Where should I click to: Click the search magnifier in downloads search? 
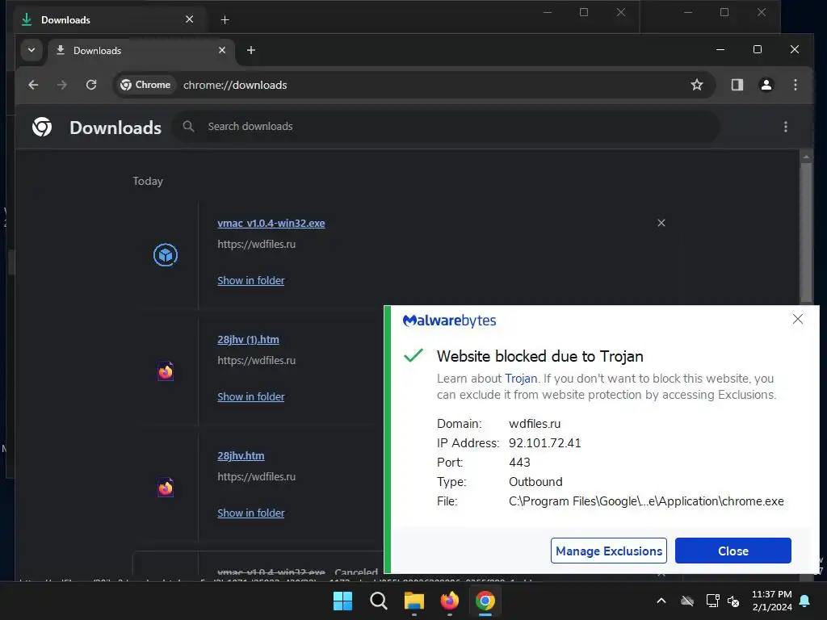click(x=188, y=127)
